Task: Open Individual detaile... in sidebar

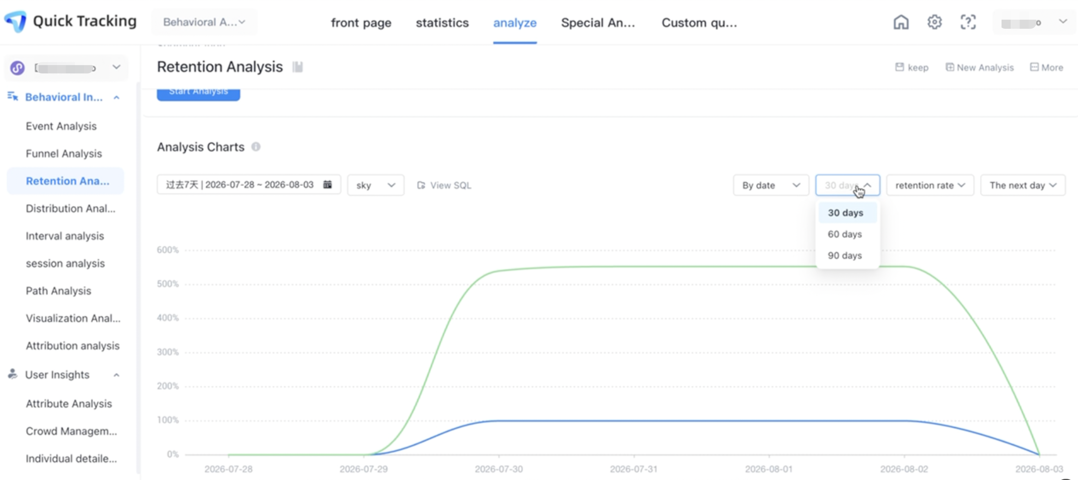Action: tap(71, 459)
